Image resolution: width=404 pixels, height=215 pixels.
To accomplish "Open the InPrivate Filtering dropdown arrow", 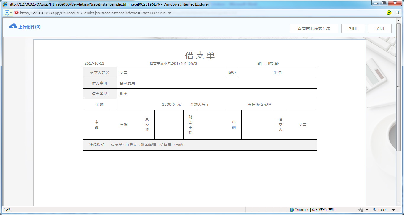I will click(367, 210).
